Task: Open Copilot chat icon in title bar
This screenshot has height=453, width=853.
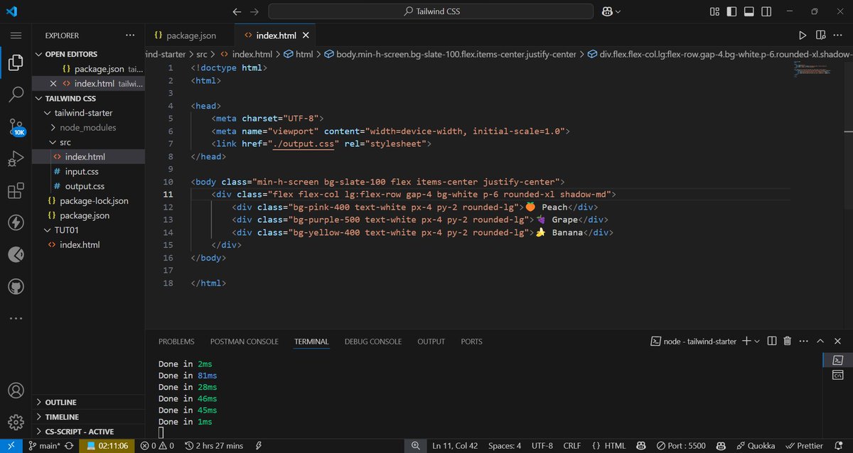Action: (608, 11)
